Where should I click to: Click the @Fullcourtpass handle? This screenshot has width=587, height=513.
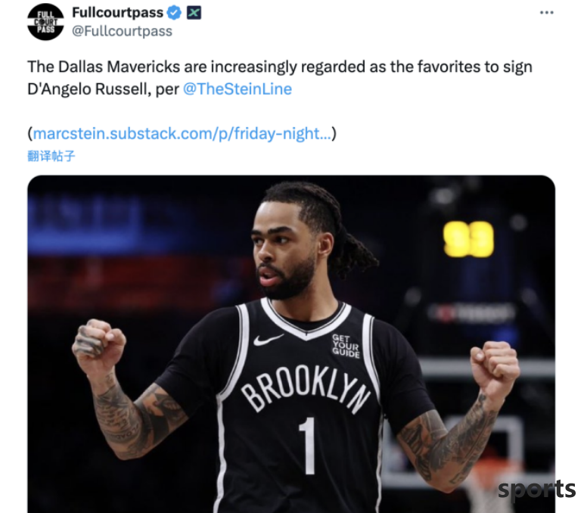click(122, 31)
